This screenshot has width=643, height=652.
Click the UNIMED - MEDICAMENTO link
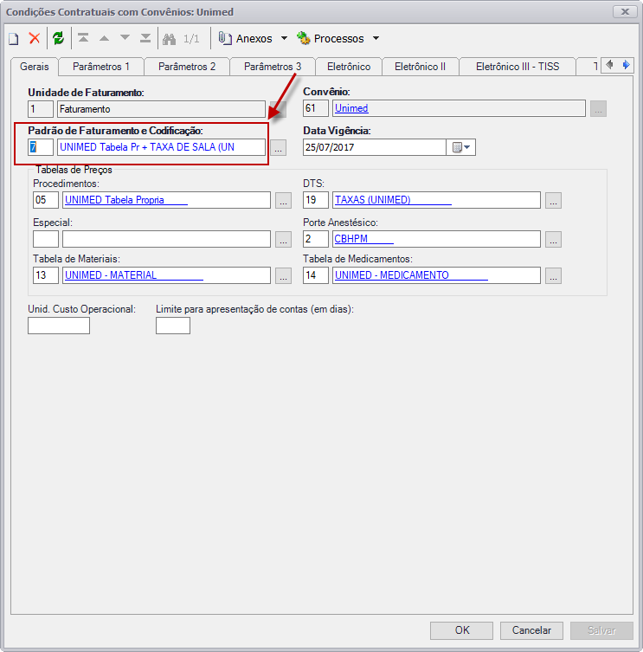[411, 275]
